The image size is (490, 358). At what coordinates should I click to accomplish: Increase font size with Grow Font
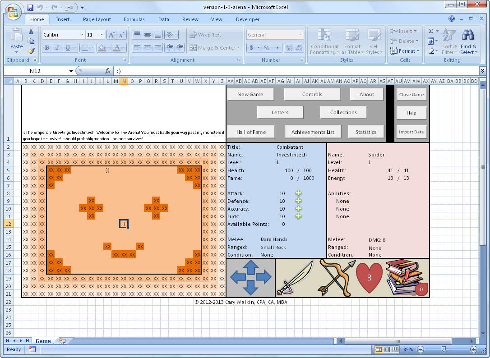click(x=111, y=35)
